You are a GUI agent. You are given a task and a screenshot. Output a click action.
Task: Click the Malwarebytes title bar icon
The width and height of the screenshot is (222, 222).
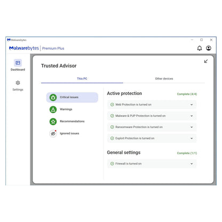(x=9, y=40)
